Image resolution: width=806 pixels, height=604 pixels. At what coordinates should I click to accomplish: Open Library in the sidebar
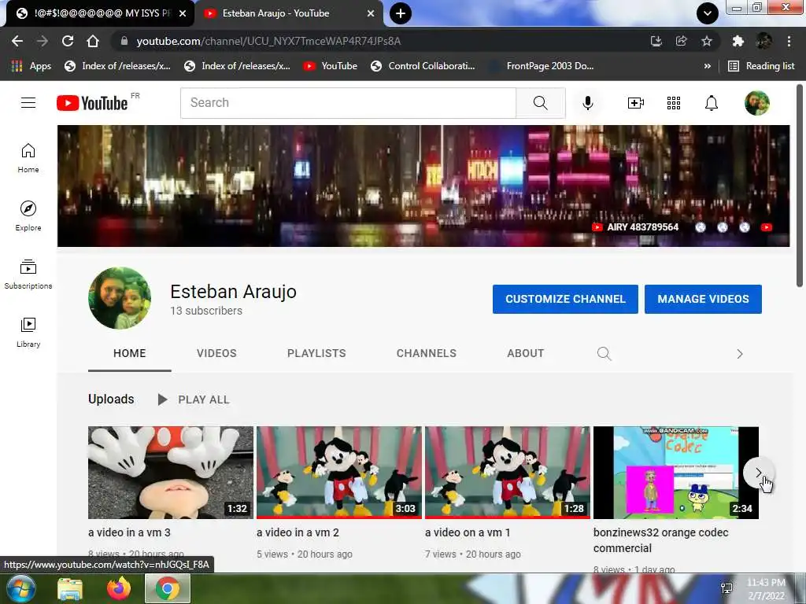[28, 333]
